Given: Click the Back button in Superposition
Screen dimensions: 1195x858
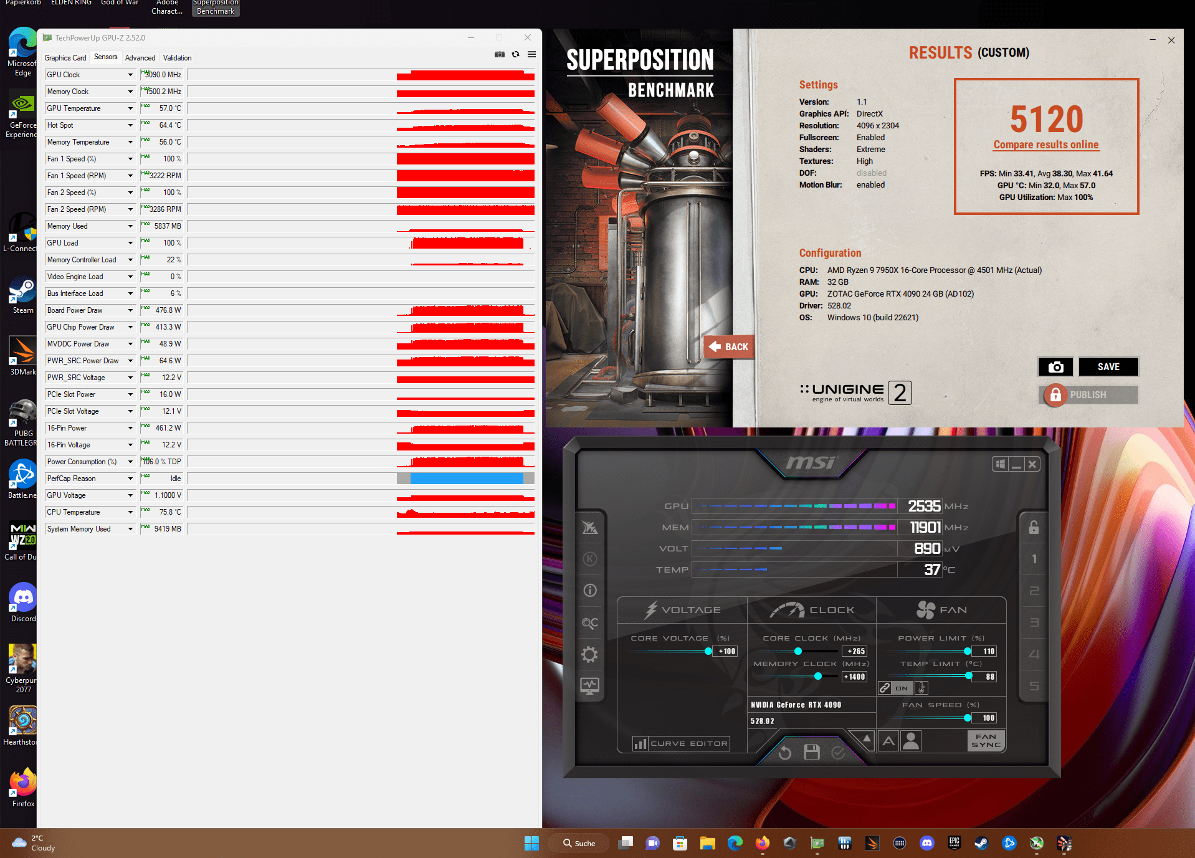Looking at the screenshot, I should tap(729, 347).
